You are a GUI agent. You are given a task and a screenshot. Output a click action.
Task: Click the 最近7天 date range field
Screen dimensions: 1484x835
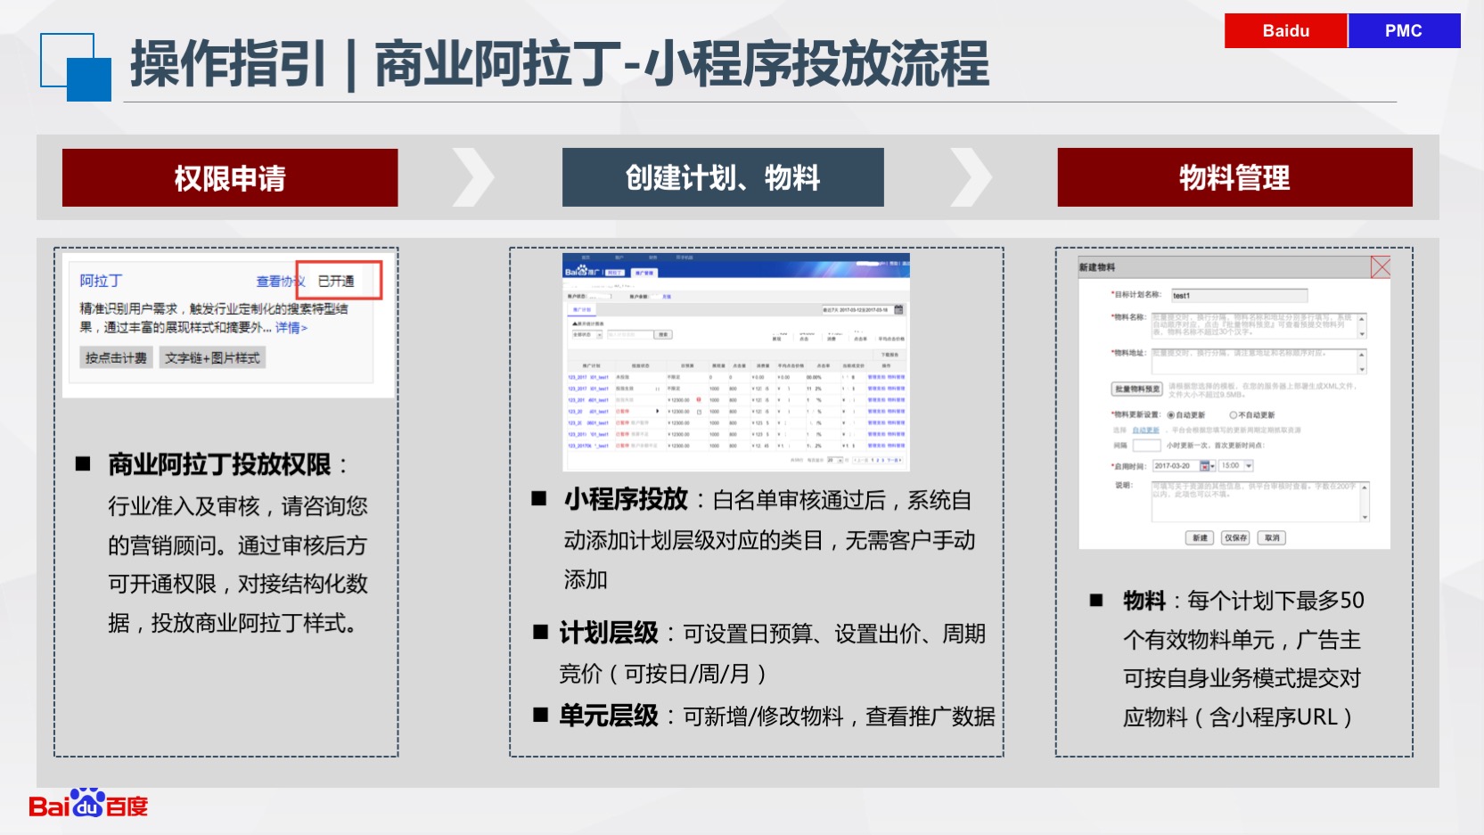click(856, 310)
